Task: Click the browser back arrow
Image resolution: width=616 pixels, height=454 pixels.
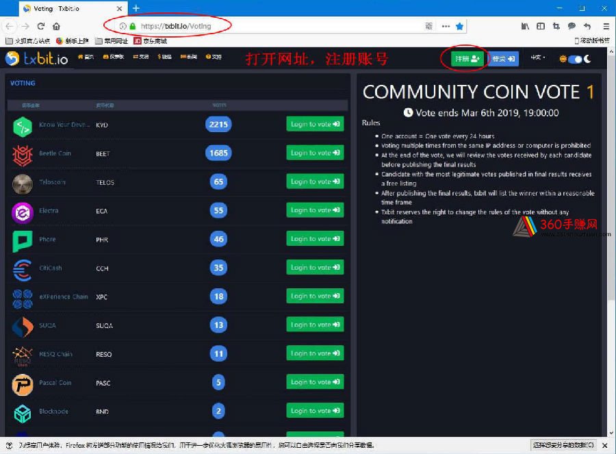Action: click(x=10, y=26)
